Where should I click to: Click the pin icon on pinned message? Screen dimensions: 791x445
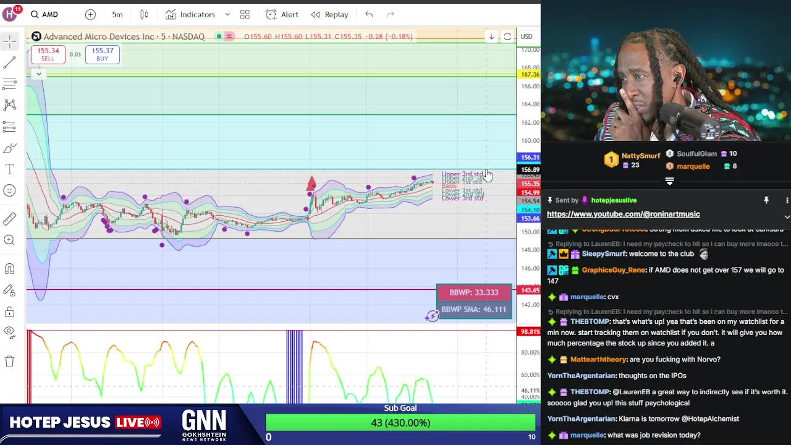pos(766,200)
